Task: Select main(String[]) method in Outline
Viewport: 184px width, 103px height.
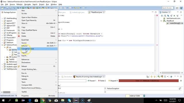Action: click(x=175, y=23)
